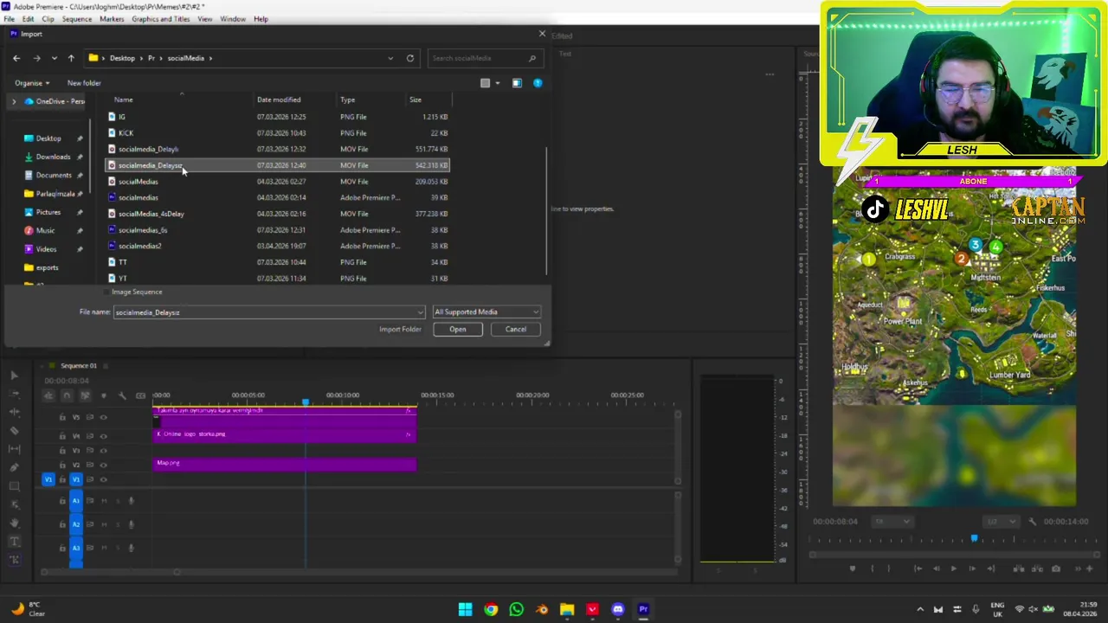The image size is (1108, 623).
Task: Open the File name history dropdown
Action: (x=421, y=311)
